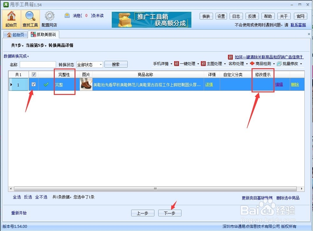Screen dimensions: 313x231
Task: Switch to the 起始页 tab
Action: coord(15,34)
